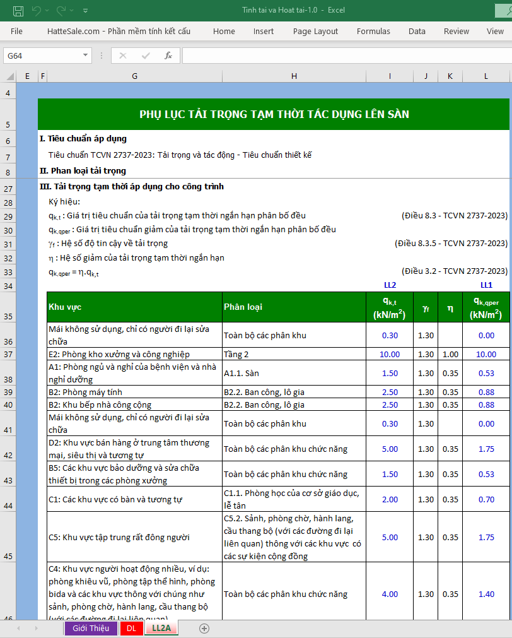Switch to the Formulas ribbon tab
512x638 pixels.
click(x=373, y=32)
